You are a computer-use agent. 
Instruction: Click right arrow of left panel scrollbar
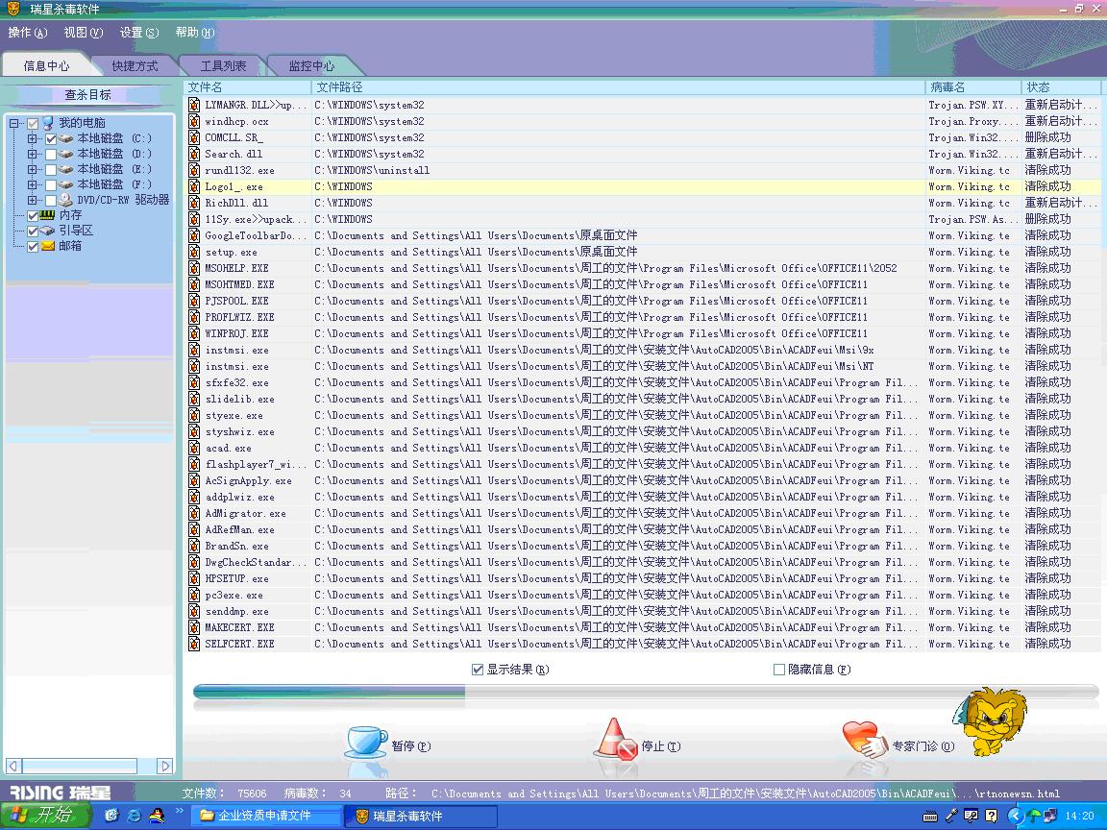coord(165,766)
